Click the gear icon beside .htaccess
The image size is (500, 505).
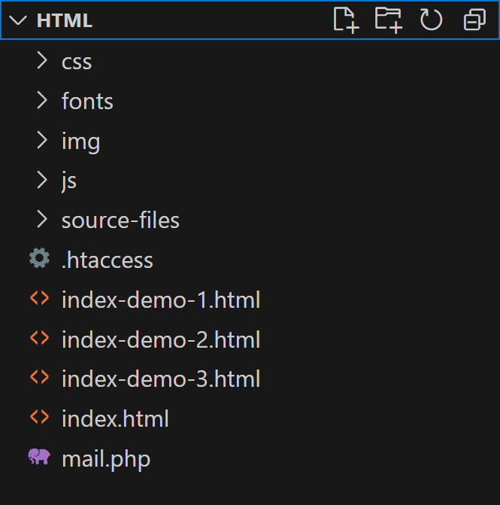click(x=39, y=258)
